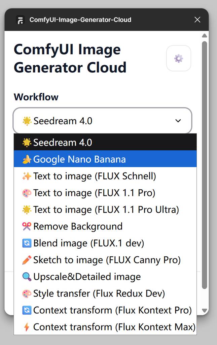Choose Blend image (FLUX.1 dev) workflow

(88, 243)
